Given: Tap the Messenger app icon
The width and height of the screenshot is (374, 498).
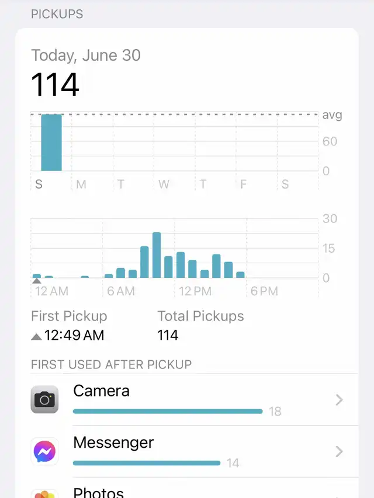Looking at the screenshot, I should tap(44, 451).
